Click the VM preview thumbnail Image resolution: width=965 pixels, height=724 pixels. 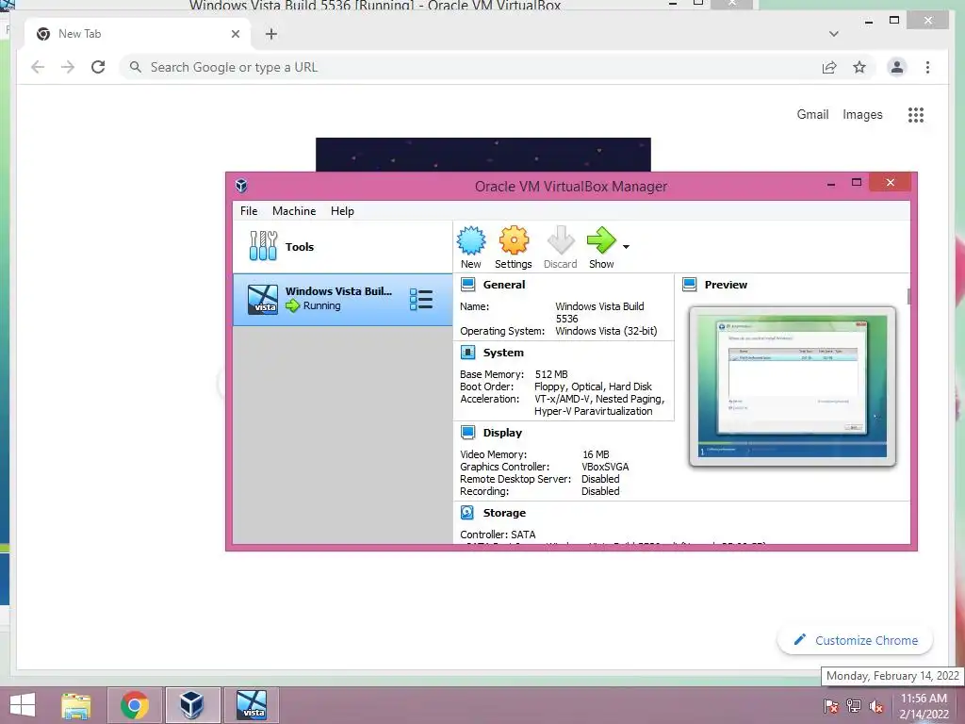(793, 386)
